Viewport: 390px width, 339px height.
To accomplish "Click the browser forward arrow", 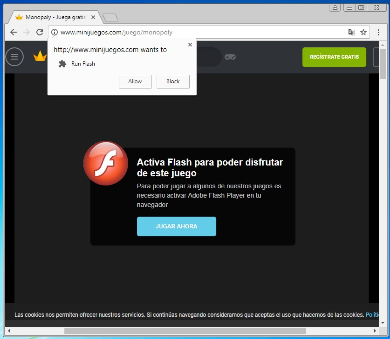I will tap(26, 32).
